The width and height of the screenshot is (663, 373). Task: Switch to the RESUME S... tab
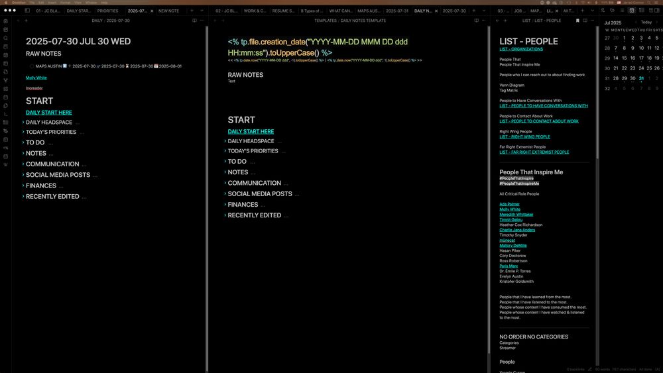pyautogui.click(x=283, y=11)
